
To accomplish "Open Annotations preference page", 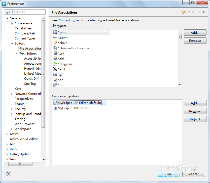I will tap(33, 64).
